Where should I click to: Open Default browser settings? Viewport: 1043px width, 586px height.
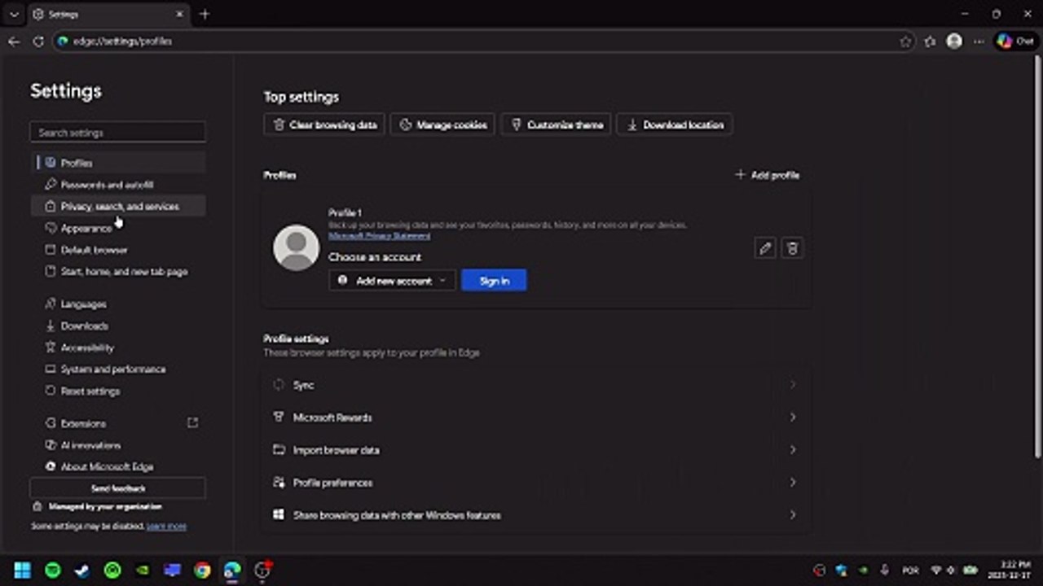(117, 250)
